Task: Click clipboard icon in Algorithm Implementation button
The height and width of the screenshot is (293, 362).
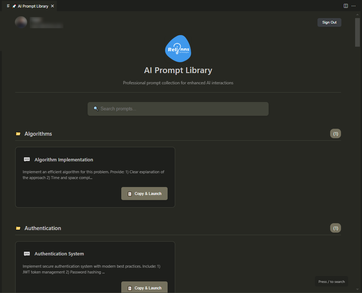Action: [x=130, y=194]
